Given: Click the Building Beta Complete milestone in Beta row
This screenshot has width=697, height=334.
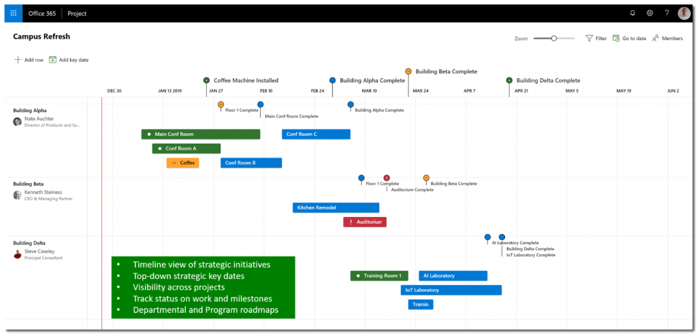Looking at the screenshot, I should click(x=426, y=178).
